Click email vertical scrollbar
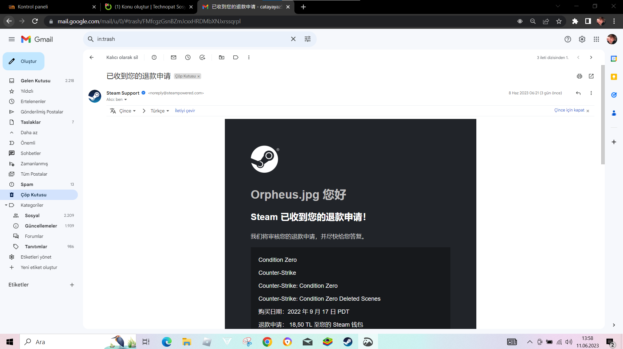This screenshot has width=623, height=349. (x=603, y=115)
